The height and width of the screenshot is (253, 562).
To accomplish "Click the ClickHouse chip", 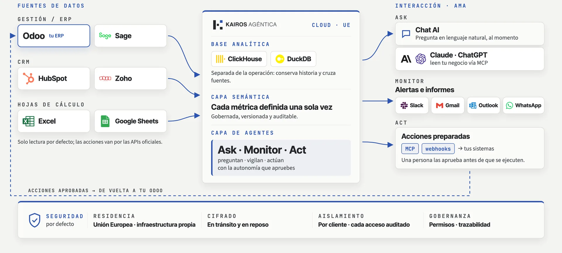I will pos(239,59).
